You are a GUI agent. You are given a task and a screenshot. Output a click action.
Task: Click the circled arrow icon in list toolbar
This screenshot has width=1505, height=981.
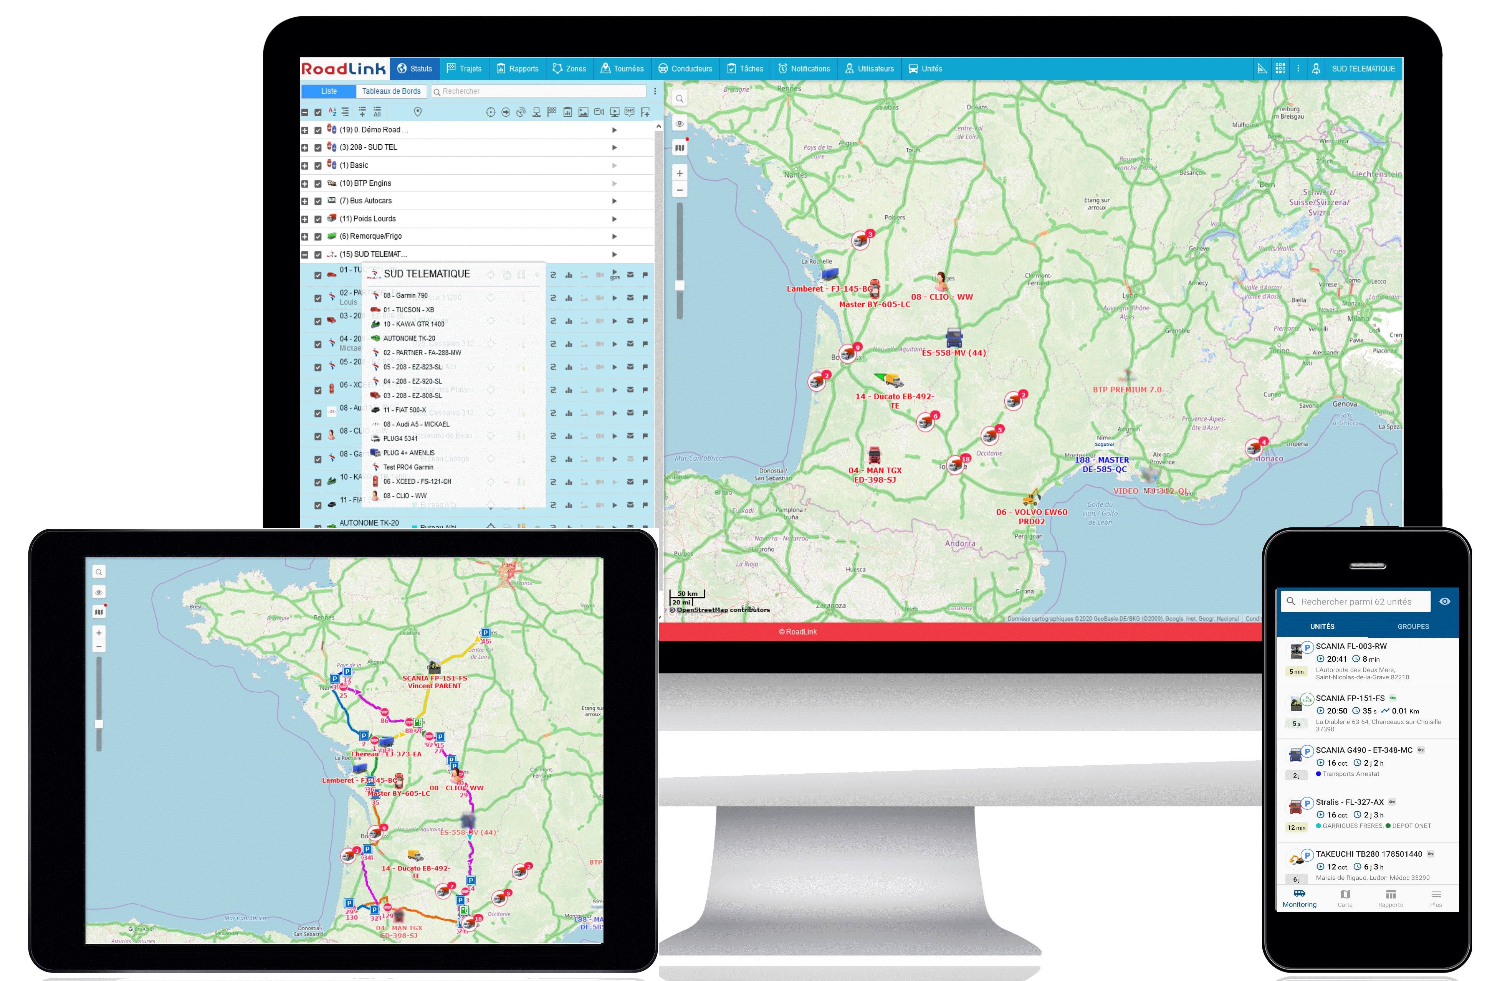point(505,112)
